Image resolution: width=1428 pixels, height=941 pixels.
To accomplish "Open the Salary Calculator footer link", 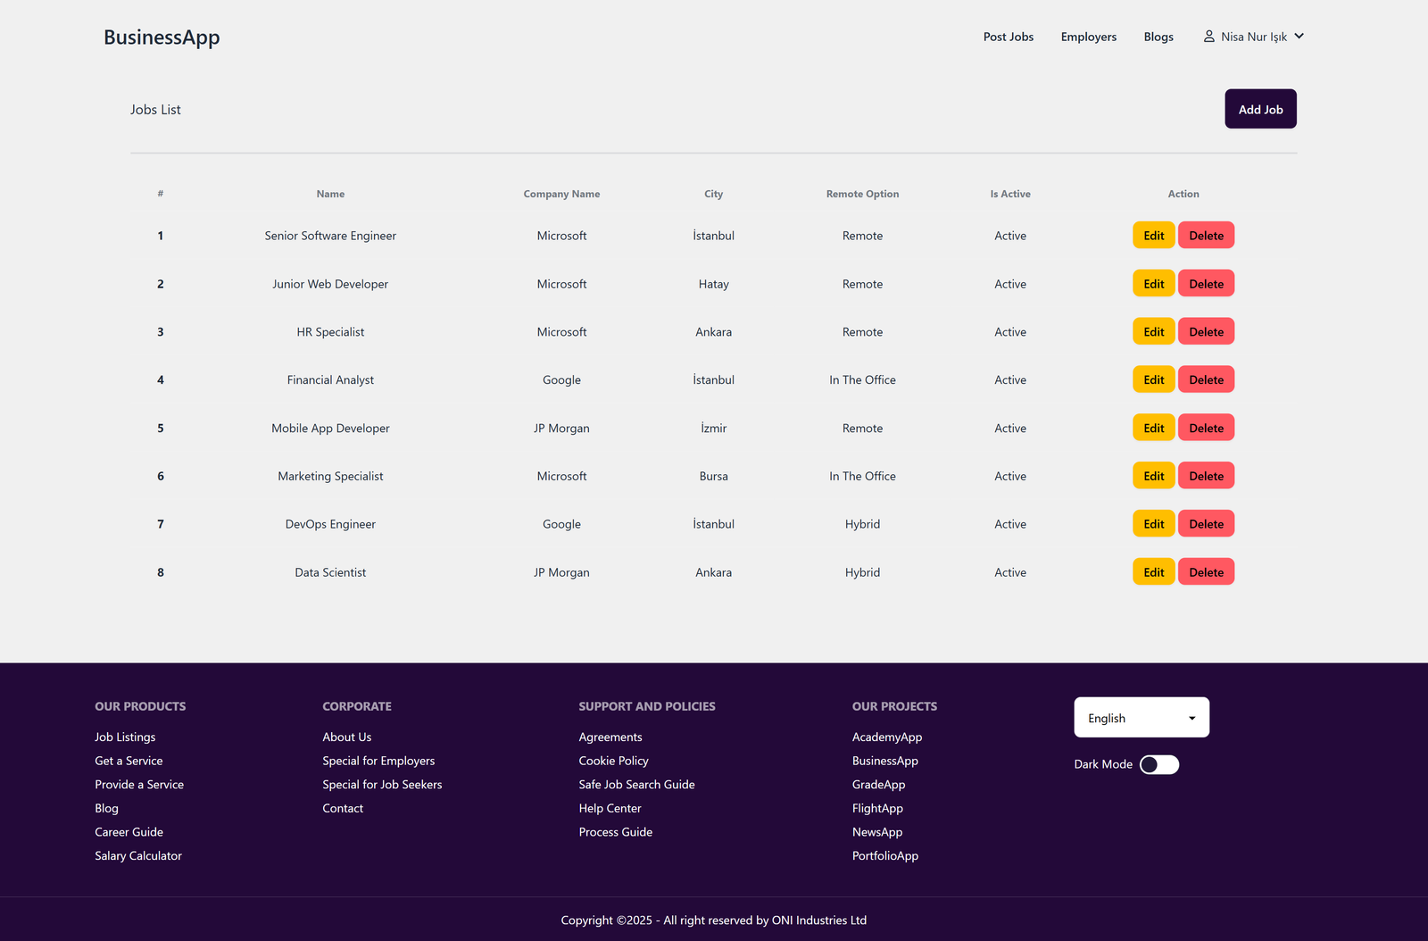I will [x=138, y=855].
